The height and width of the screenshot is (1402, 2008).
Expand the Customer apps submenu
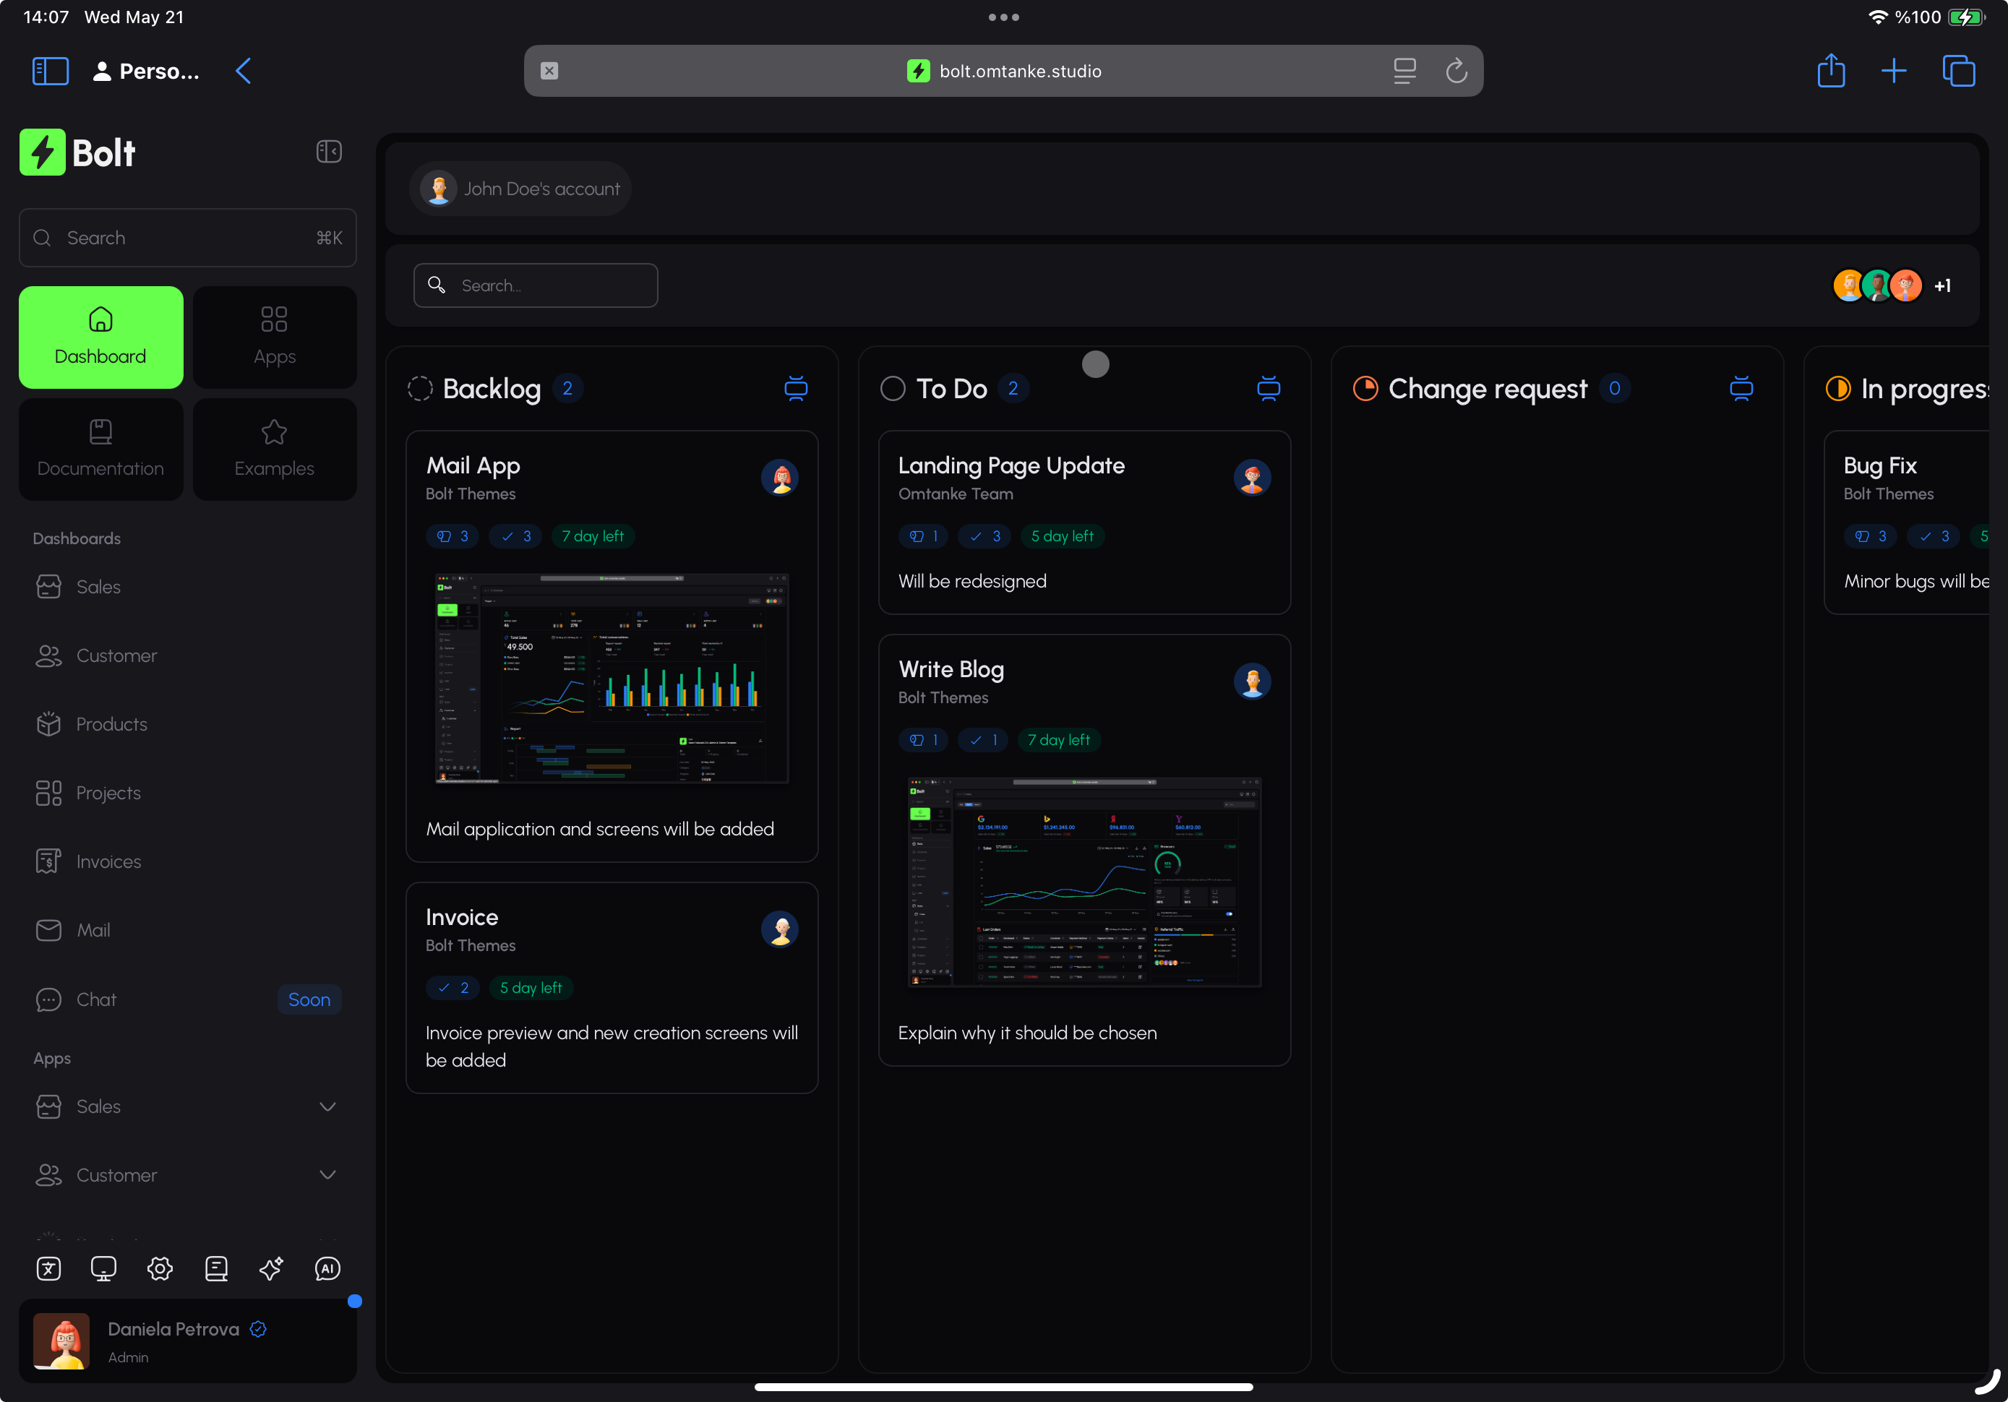[327, 1174]
